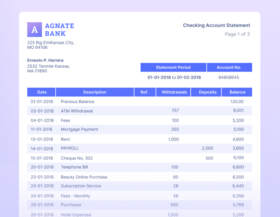This screenshot has height=217, width=280.
Task: Select the Subscription Service transaction
Action: 81,186
